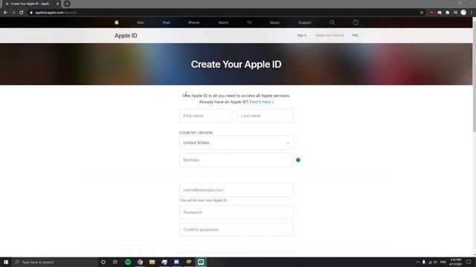Click the taskbar clock and date
This screenshot has height=267, width=476.
[x=456, y=262]
